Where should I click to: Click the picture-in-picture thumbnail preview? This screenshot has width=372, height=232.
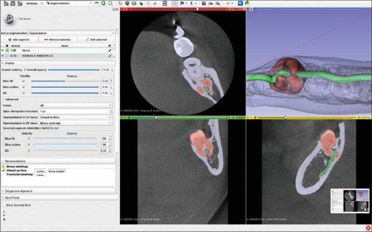click(x=350, y=200)
